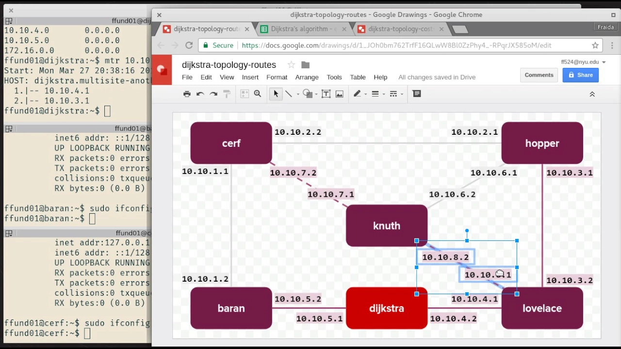Click the 10.10.8.2 label box
This screenshot has height=349, width=621.
445,257
